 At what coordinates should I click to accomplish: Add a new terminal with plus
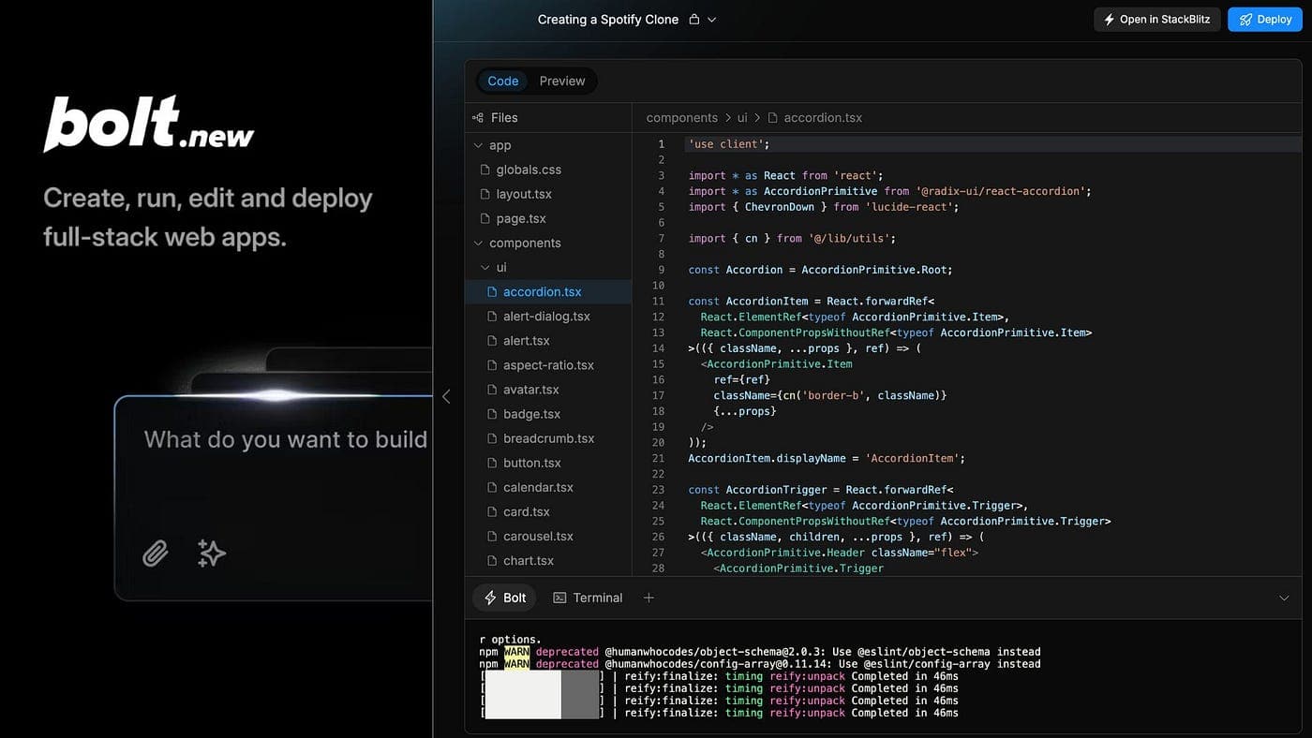pyautogui.click(x=649, y=598)
